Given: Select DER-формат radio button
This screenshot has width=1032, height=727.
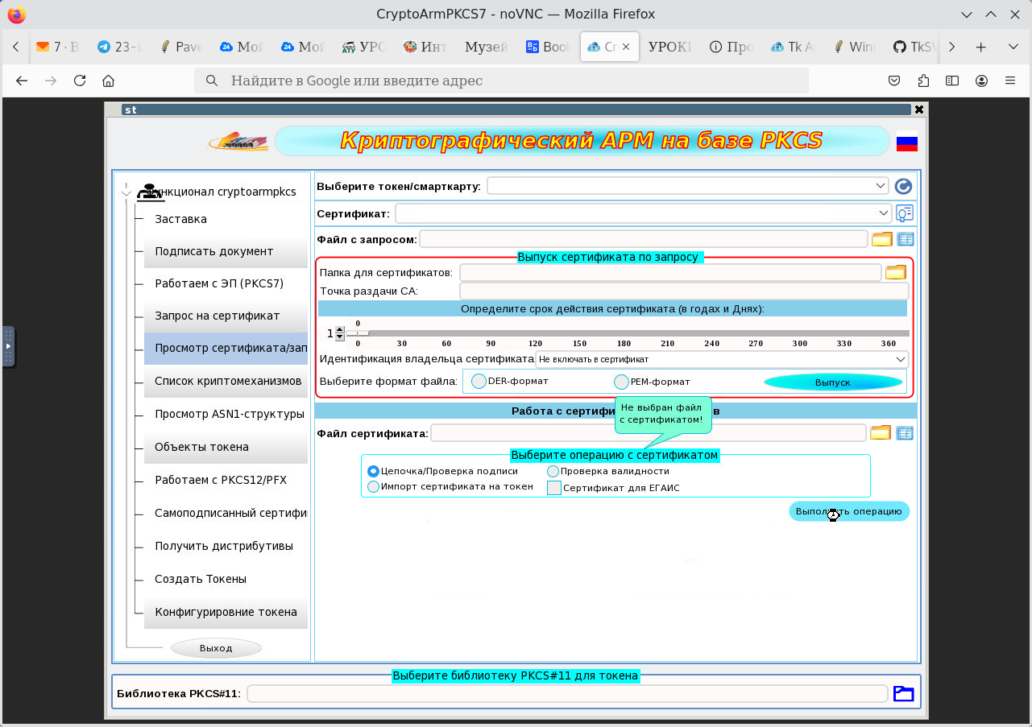Looking at the screenshot, I should (479, 382).
